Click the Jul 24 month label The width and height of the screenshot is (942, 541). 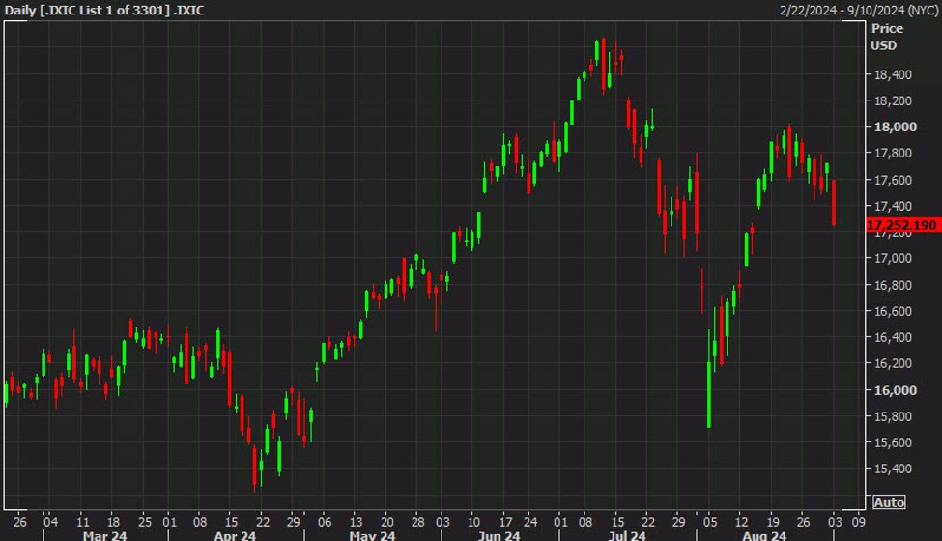coord(628,534)
